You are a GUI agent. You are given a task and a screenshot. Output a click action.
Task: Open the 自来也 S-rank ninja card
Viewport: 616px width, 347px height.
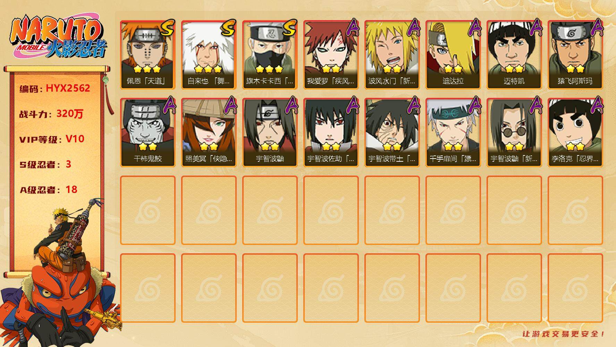[x=209, y=55]
